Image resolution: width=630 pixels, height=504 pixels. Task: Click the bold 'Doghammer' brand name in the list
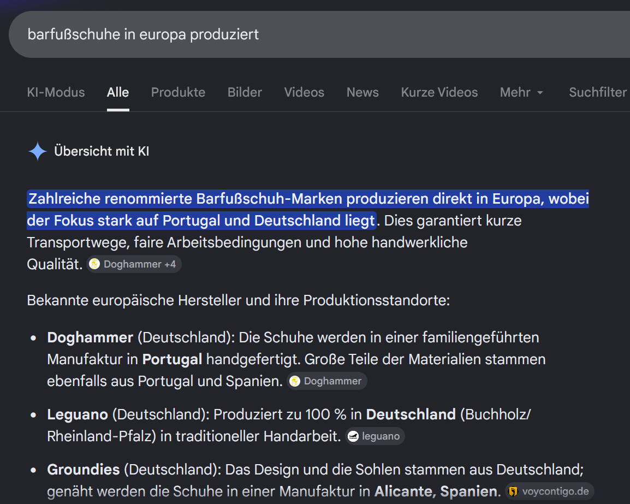point(90,337)
